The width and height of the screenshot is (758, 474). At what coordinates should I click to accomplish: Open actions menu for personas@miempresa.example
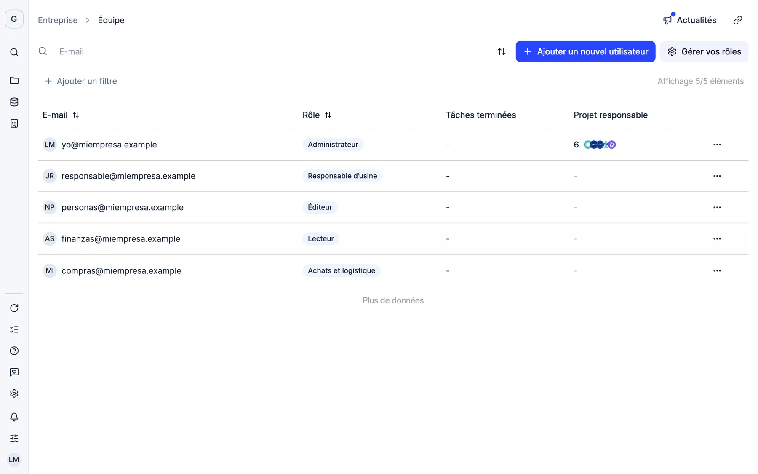717,207
